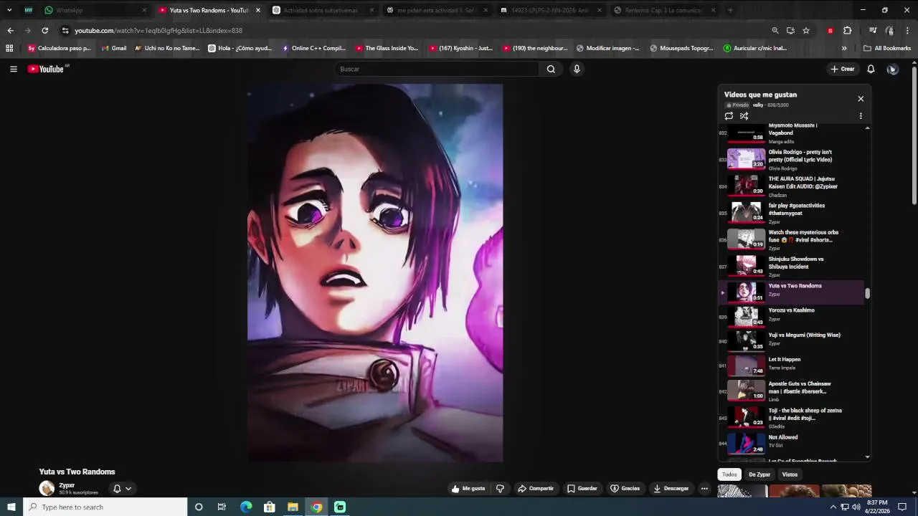Open playlist three-dot options menu
918x516 pixels.
(x=861, y=116)
